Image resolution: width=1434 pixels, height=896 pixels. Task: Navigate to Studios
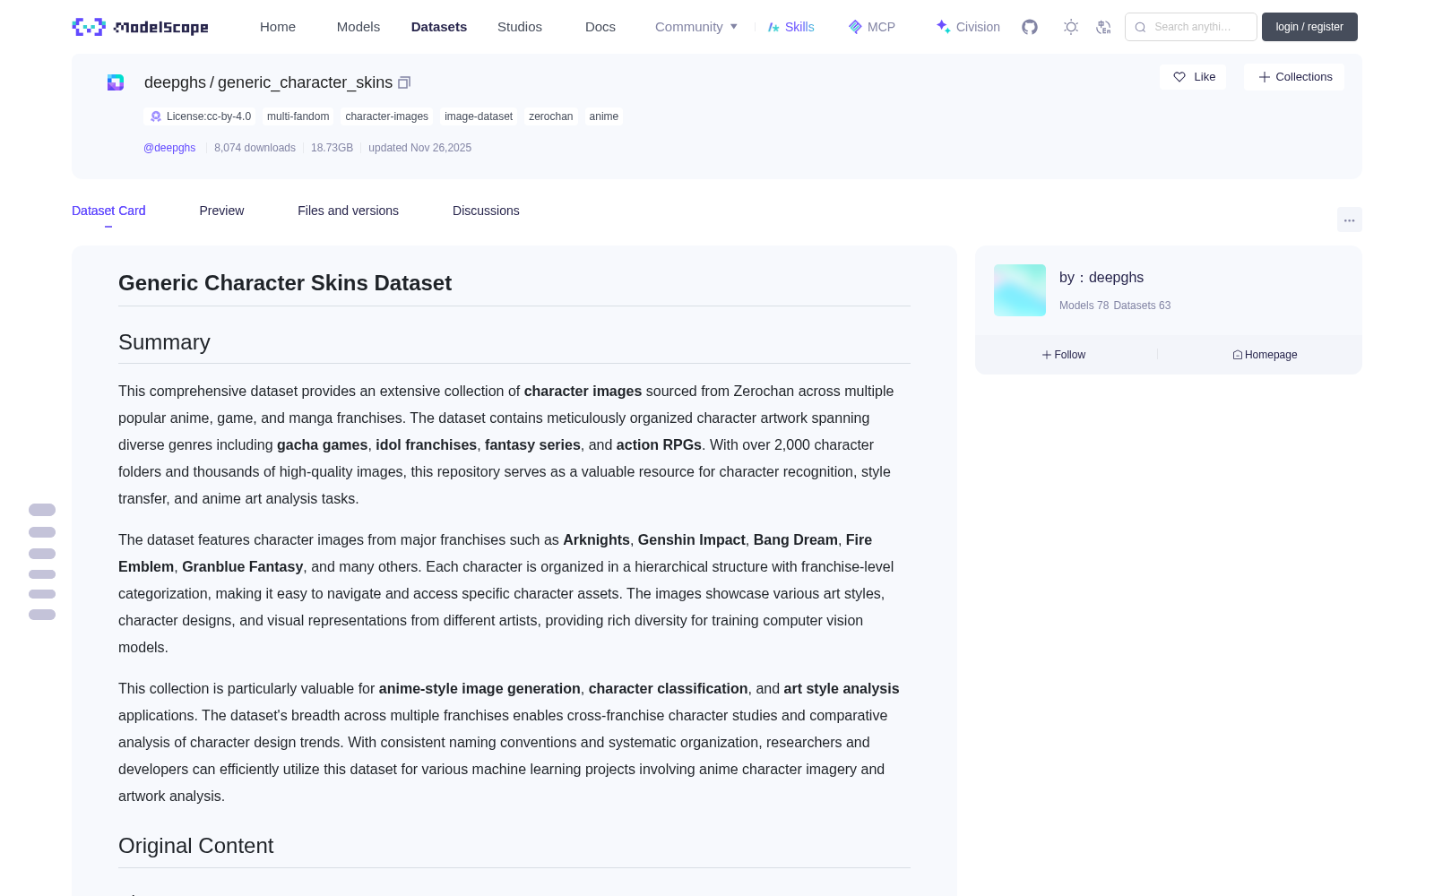520,27
